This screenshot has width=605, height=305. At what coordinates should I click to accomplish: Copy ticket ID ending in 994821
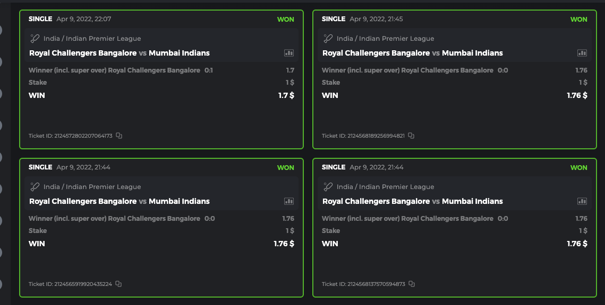click(411, 136)
